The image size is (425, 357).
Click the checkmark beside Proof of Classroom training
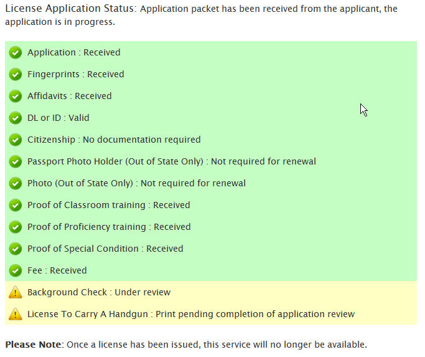coord(16,206)
